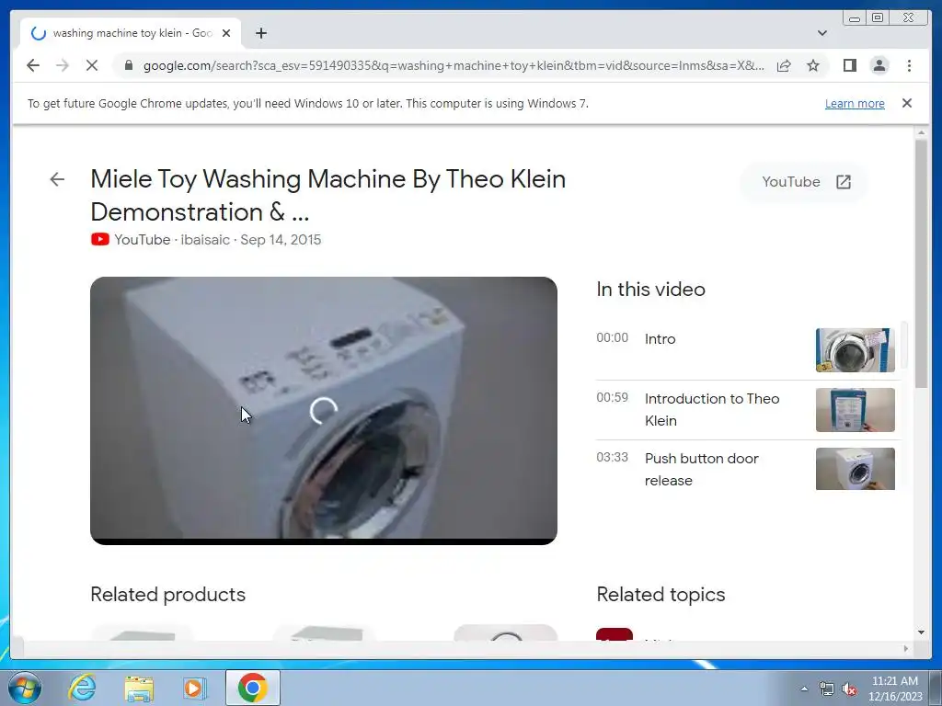Click the scroll up arrow of the page

click(x=921, y=132)
